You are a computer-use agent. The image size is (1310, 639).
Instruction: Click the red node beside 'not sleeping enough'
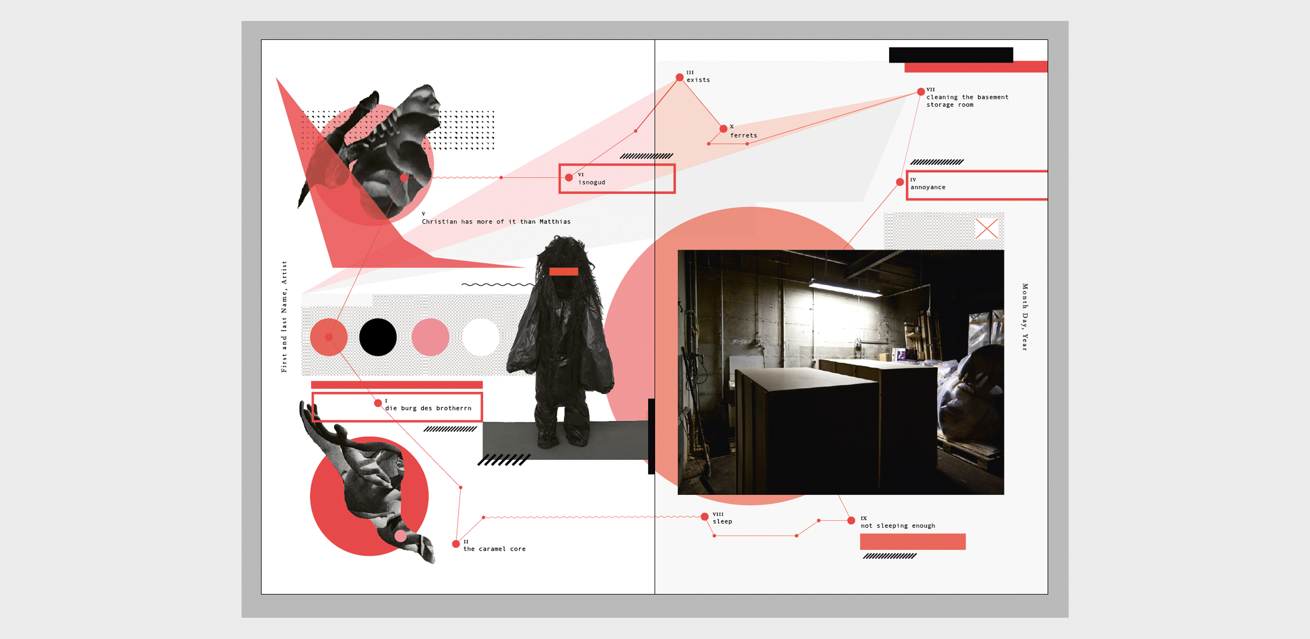(851, 520)
